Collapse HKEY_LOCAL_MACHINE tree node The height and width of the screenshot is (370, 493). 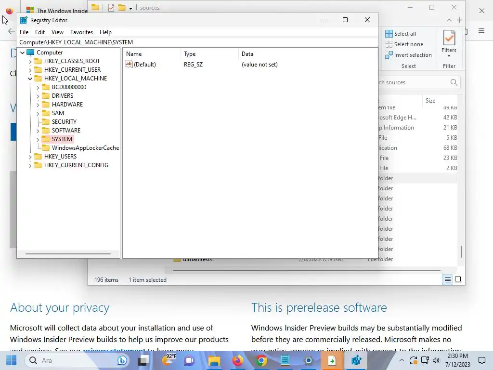click(x=30, y=79)
